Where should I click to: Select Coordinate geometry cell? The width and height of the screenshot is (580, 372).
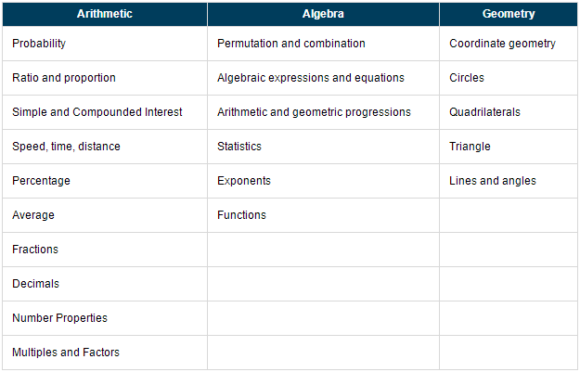tap(509, 44)
